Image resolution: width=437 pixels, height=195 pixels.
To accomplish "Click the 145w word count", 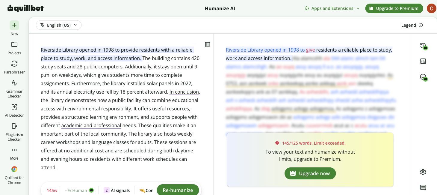I will click(52, 190).
